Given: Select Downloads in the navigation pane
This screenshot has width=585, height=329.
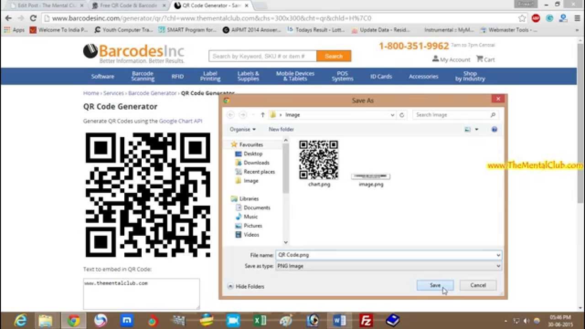Looking at the screenshot, I should coord(256,163).
